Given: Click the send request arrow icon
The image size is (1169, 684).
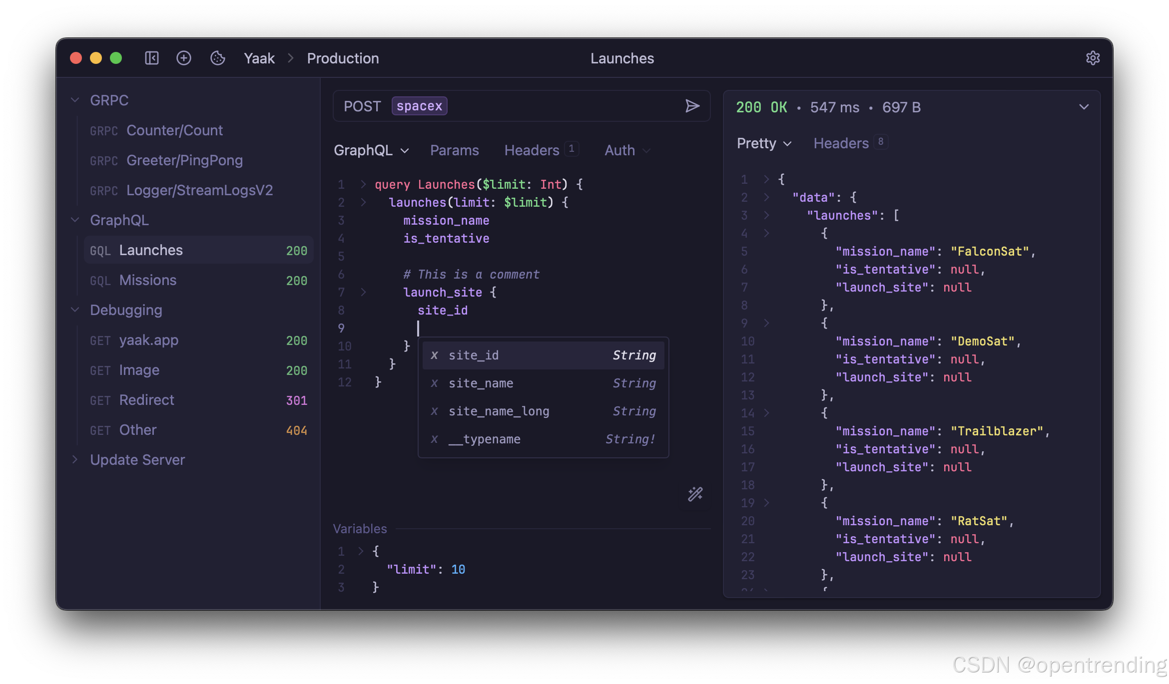Looking at the screenshot, I should tap(692, 106).
